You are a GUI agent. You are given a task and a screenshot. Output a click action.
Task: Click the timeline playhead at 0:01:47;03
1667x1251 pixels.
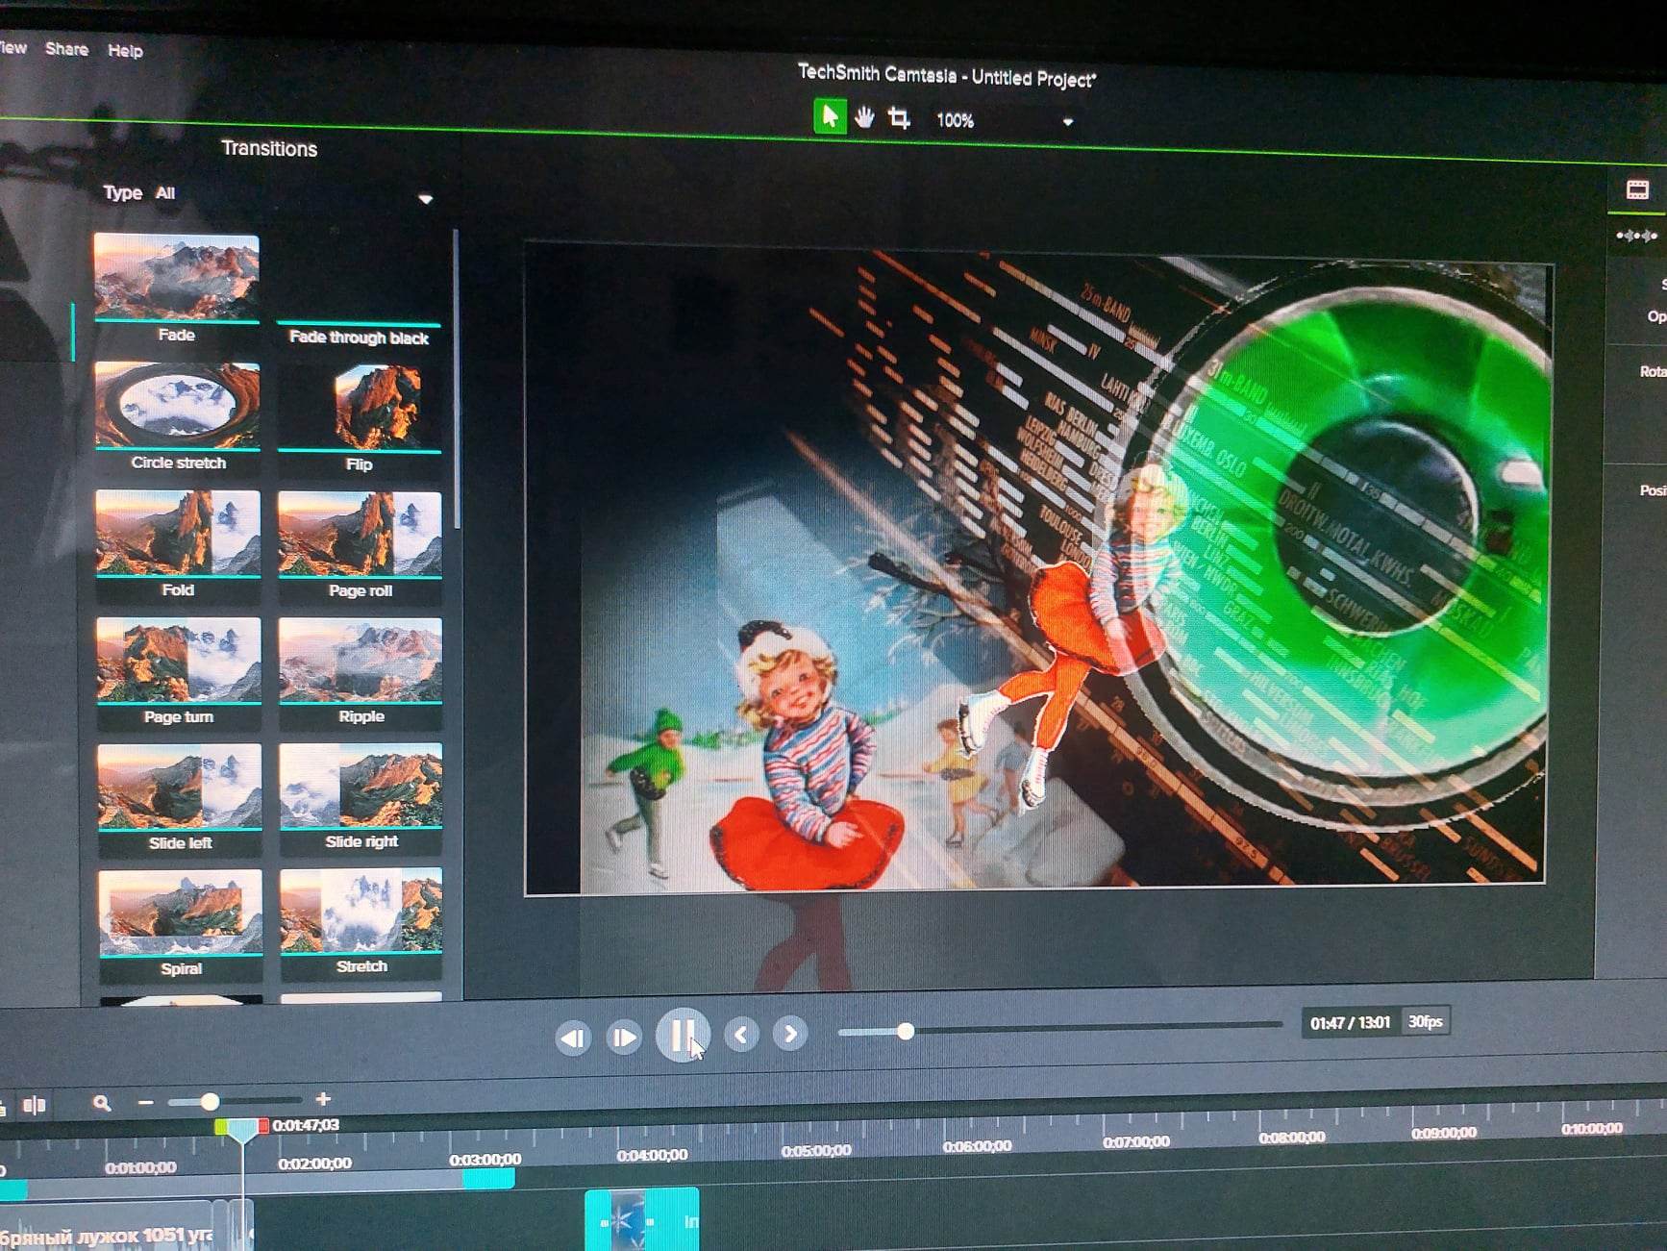click(x=241, y=1130)
